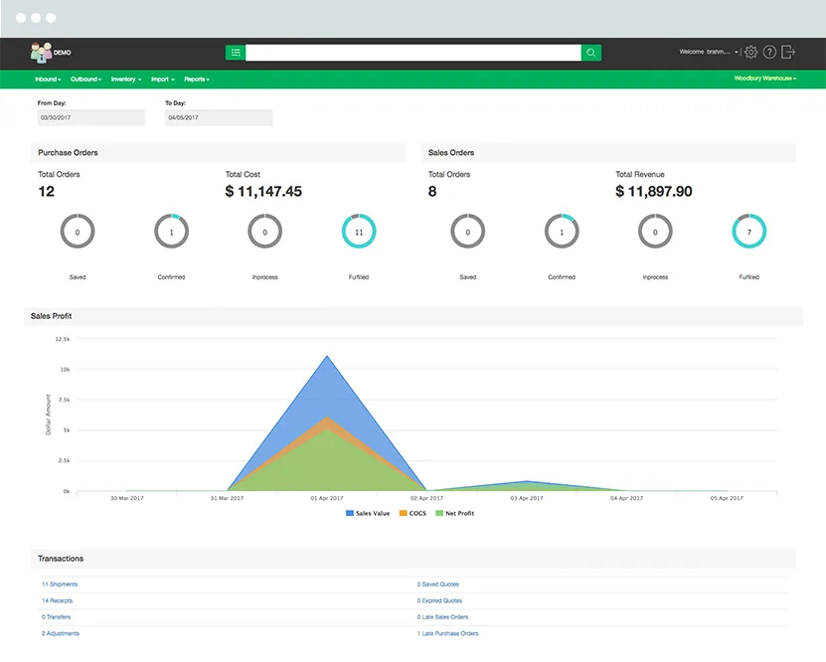Click the Sales Orders panel header
Screen dimensions: 826x662
608,153
